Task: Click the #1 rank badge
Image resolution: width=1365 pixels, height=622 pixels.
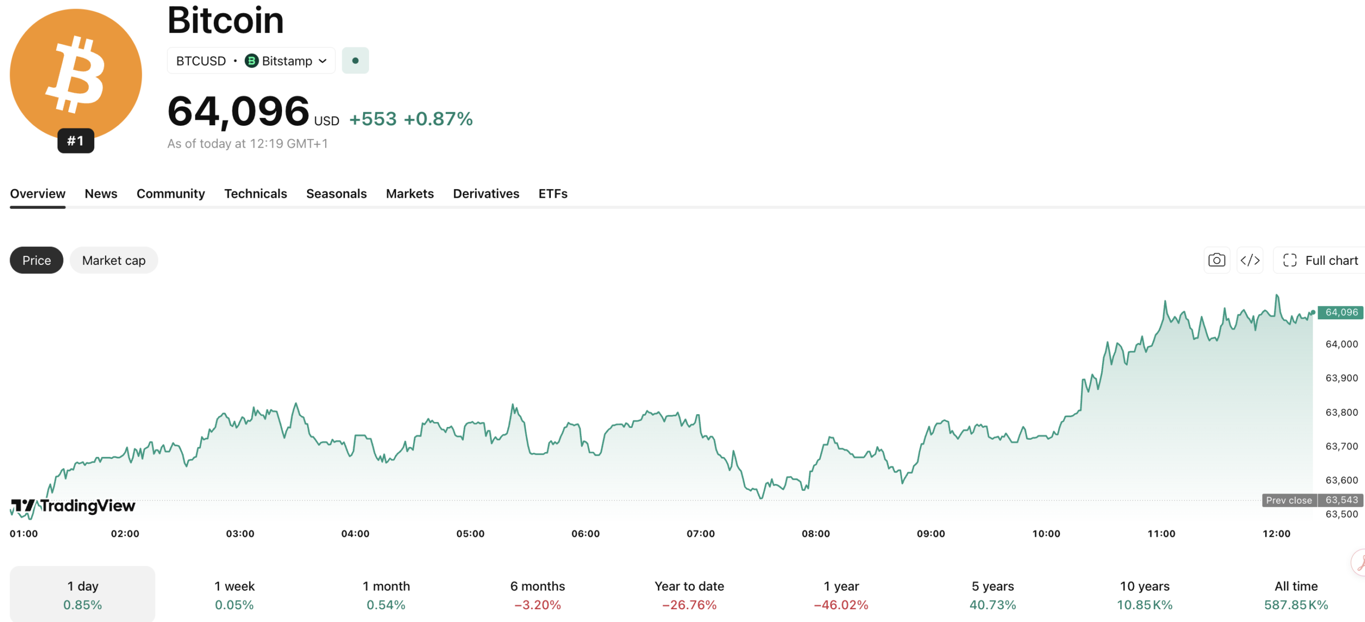Action: click(x=76, y=141)
